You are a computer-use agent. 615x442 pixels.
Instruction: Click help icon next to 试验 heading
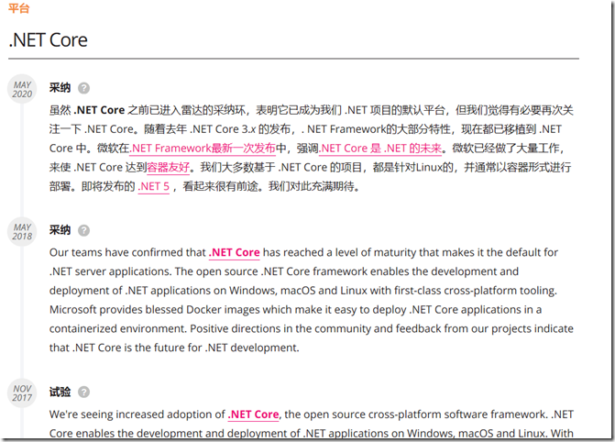[x=83, y=392]
